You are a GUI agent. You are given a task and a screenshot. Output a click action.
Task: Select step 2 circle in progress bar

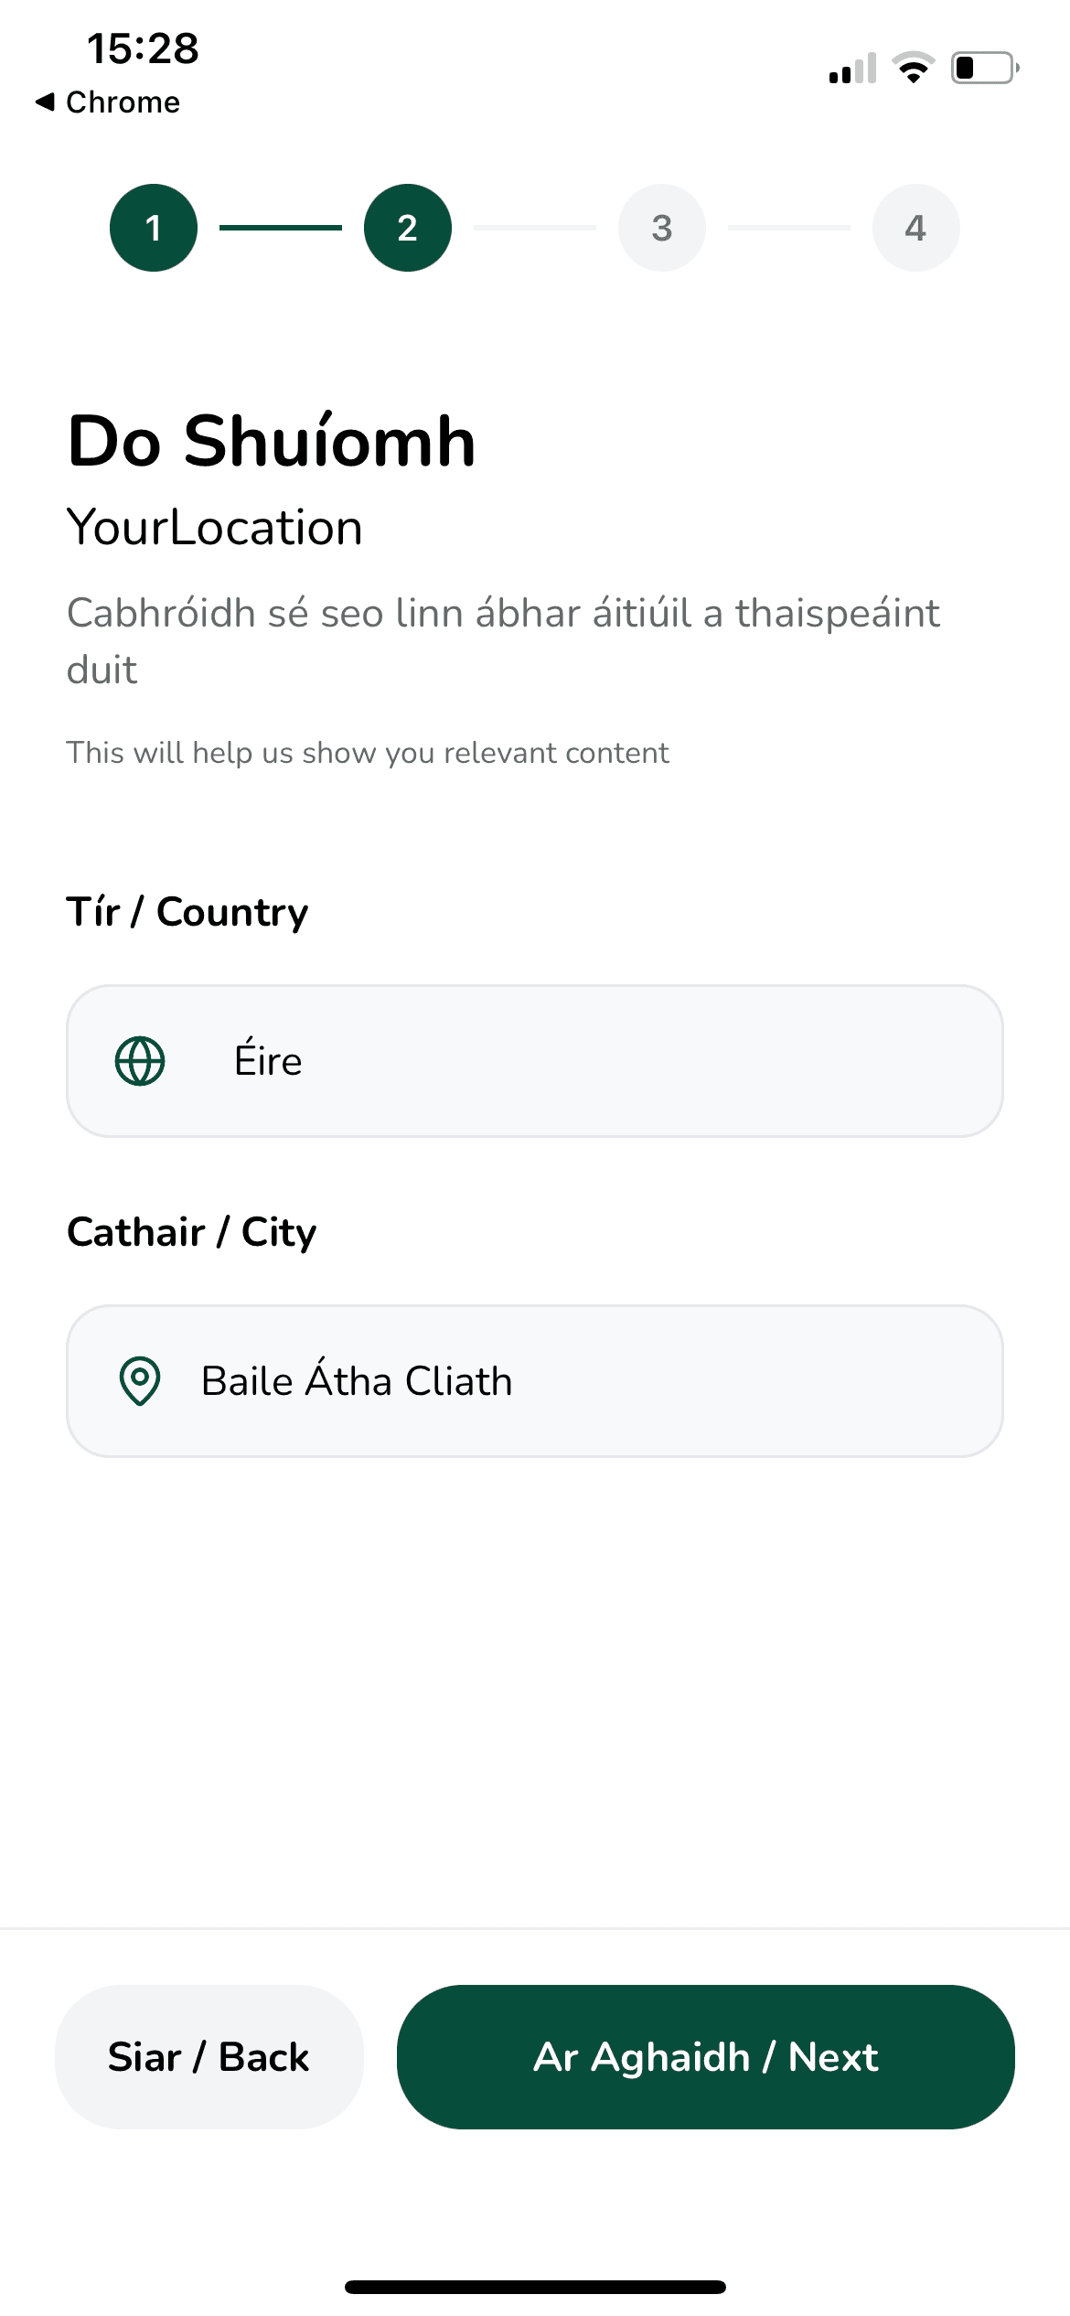click(x=408, y=228)
